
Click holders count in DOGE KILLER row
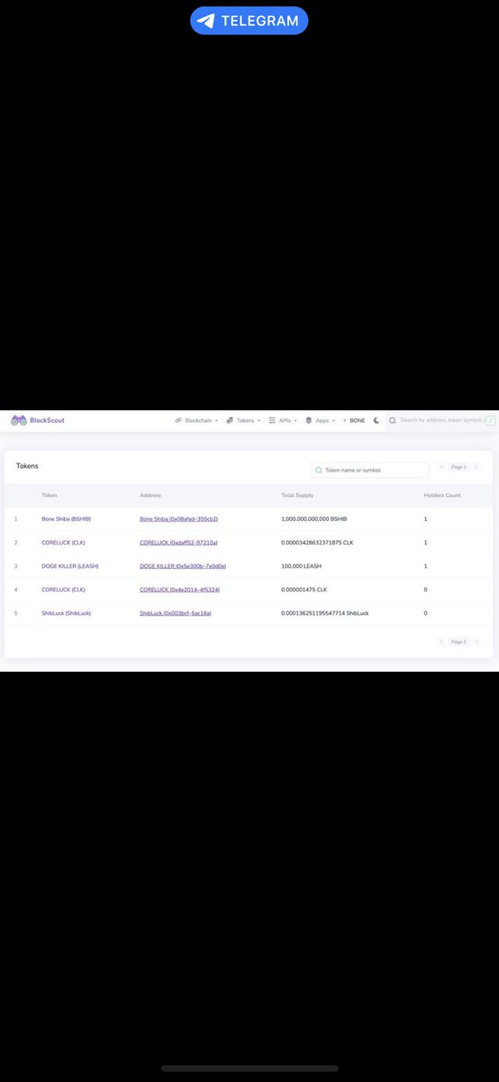coord(426,566)
